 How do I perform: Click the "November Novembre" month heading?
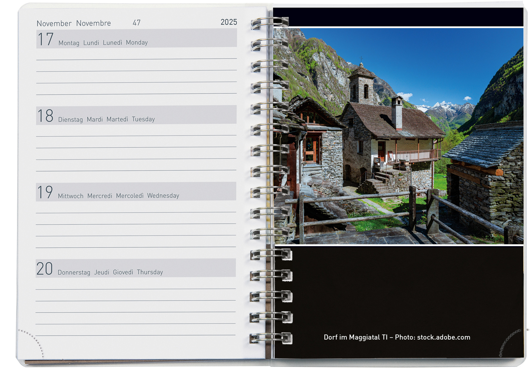(x=73, y=23)
